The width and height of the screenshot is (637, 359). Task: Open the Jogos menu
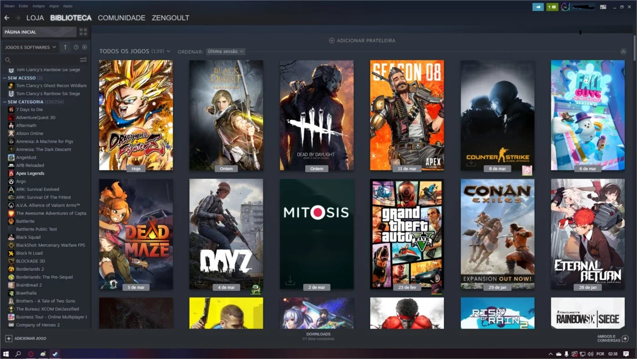point(54,6)
